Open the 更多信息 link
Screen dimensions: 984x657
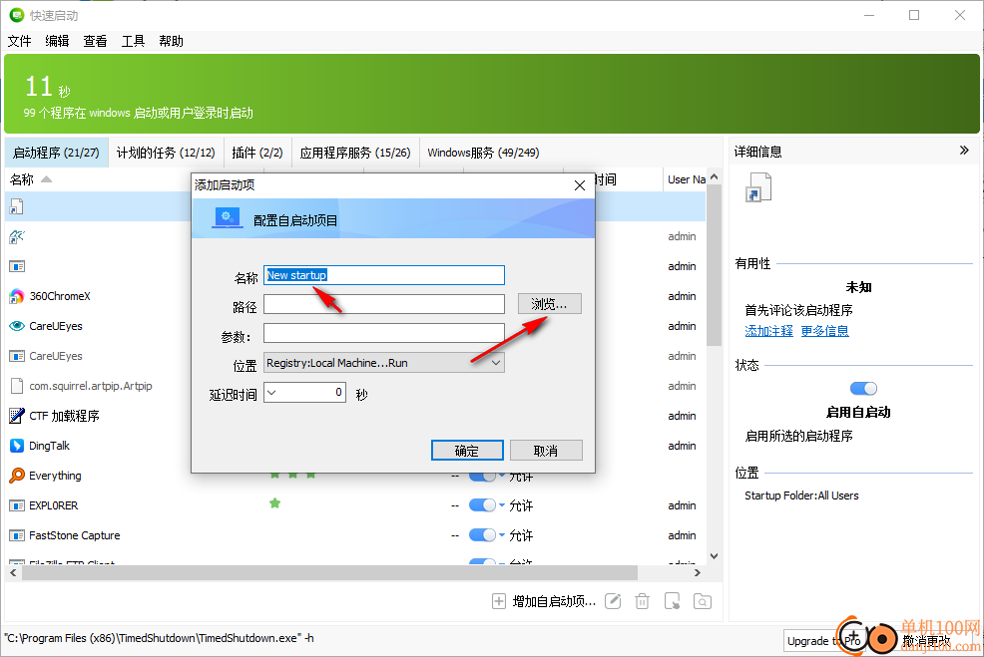[824, 331]
